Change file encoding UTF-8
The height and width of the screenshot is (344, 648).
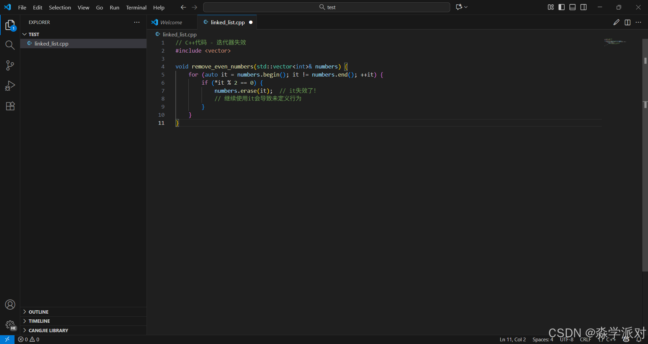[567, 339]
